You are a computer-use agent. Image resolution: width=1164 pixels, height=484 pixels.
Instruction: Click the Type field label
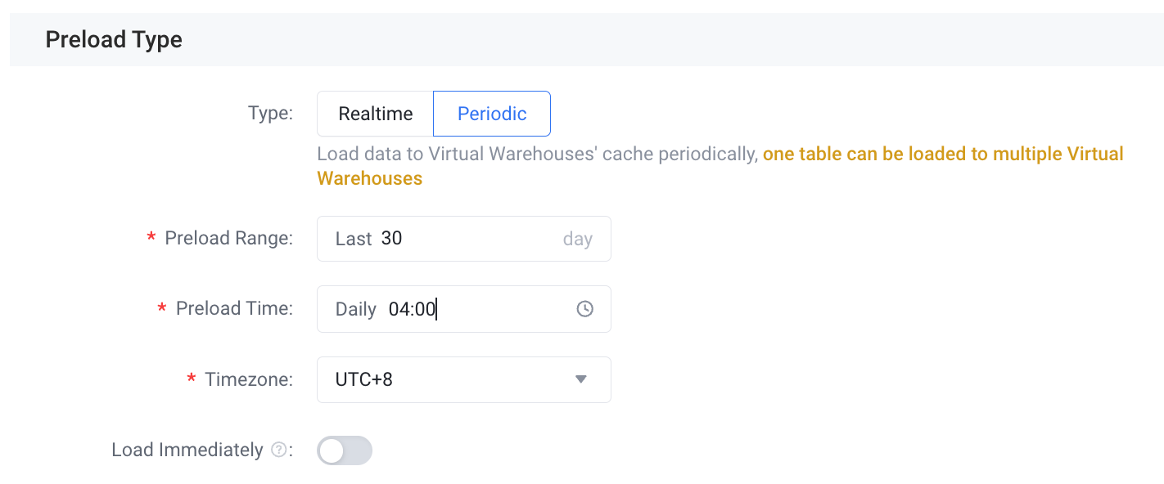[x=270, y=113]
